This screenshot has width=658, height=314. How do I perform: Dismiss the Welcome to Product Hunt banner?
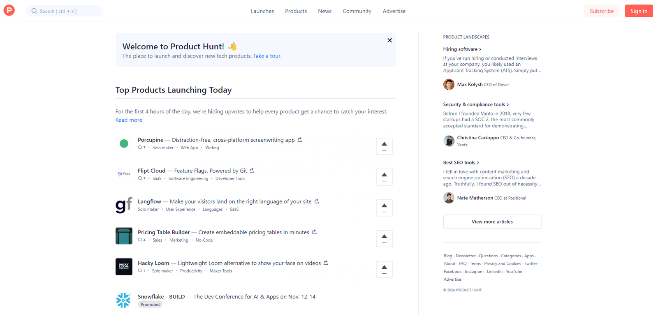(x=389, y=40)
